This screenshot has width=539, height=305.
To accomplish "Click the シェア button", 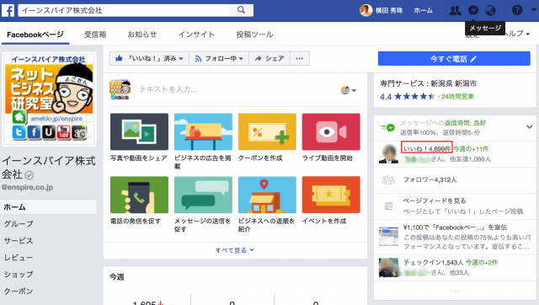I will 269,58.
